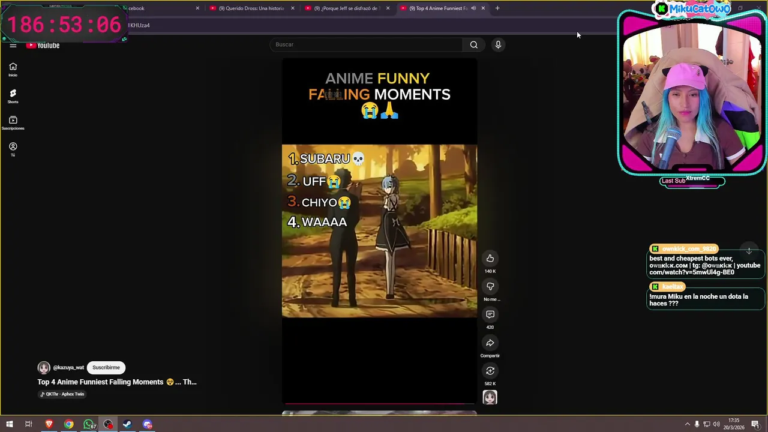This screenshot has width=768, height=432.
Task: Click the down arrow in the stream chat overlay
Action: pos(749,251)
